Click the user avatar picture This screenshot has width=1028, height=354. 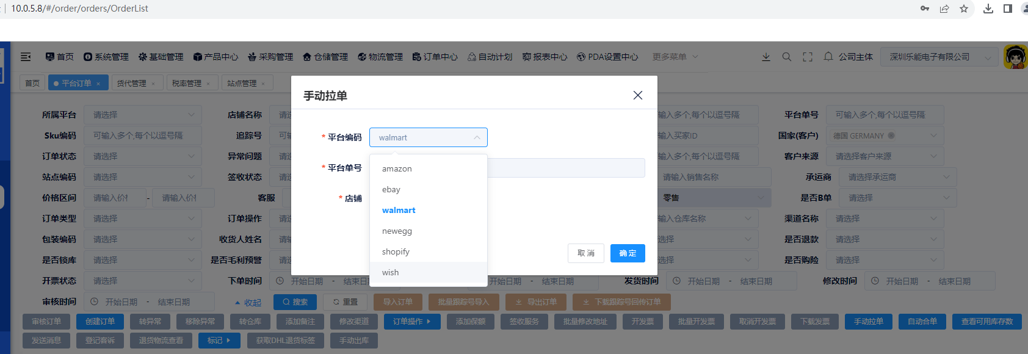click(1015, 57)
